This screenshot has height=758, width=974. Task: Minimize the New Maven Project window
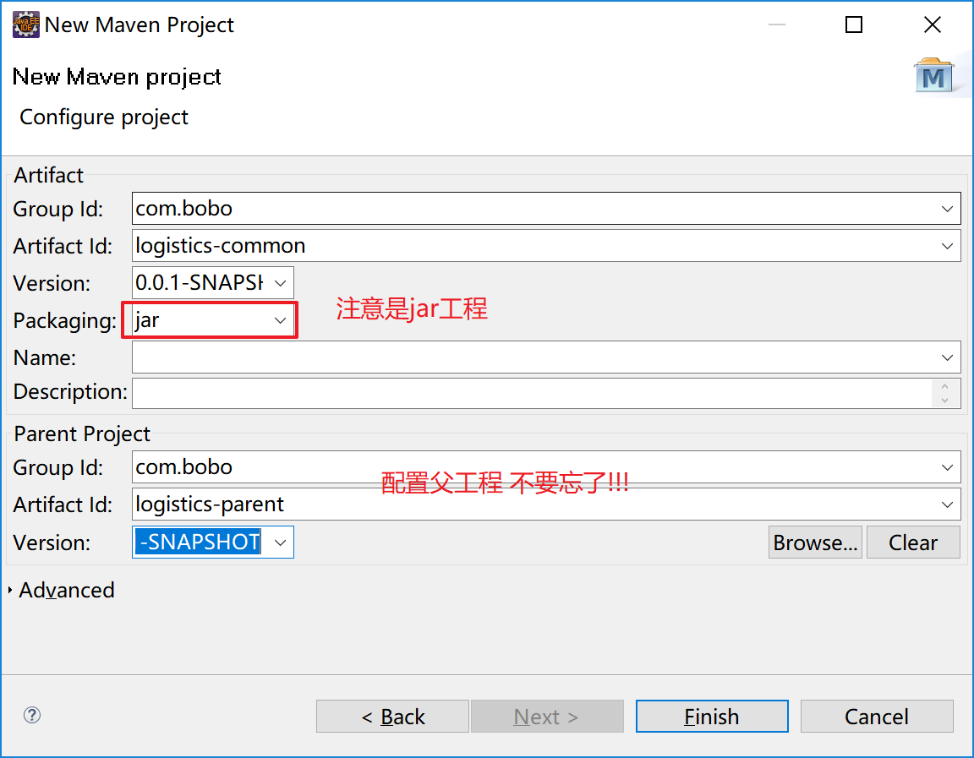pyautogui.click(x=777, y=25)
